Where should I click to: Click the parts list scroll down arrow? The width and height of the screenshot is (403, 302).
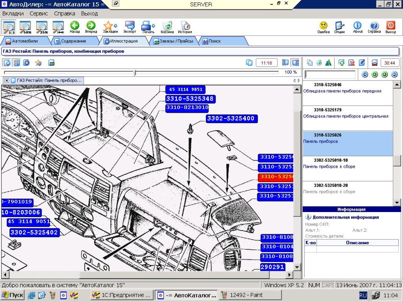click(x=397, y=202)
